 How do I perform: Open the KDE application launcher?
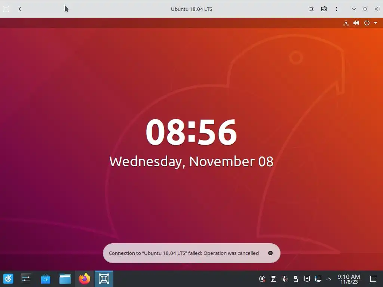click(8, 279)
